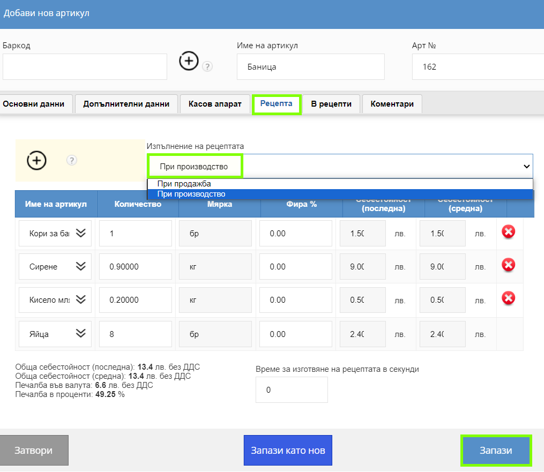
Task: Open the Касов апарат tab
Action: (x=215, y=104)
